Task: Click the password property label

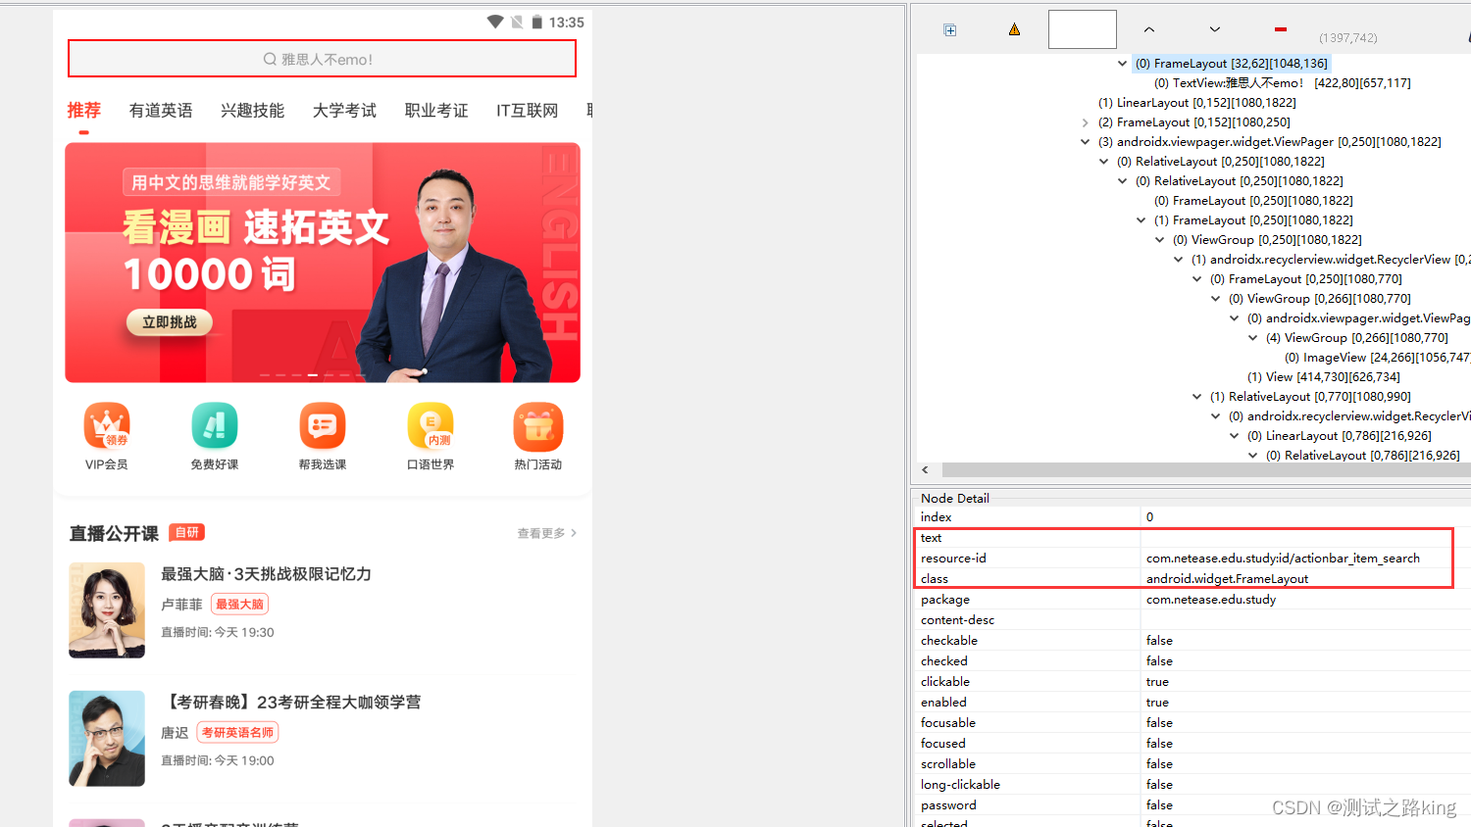Action: point(948,805)
